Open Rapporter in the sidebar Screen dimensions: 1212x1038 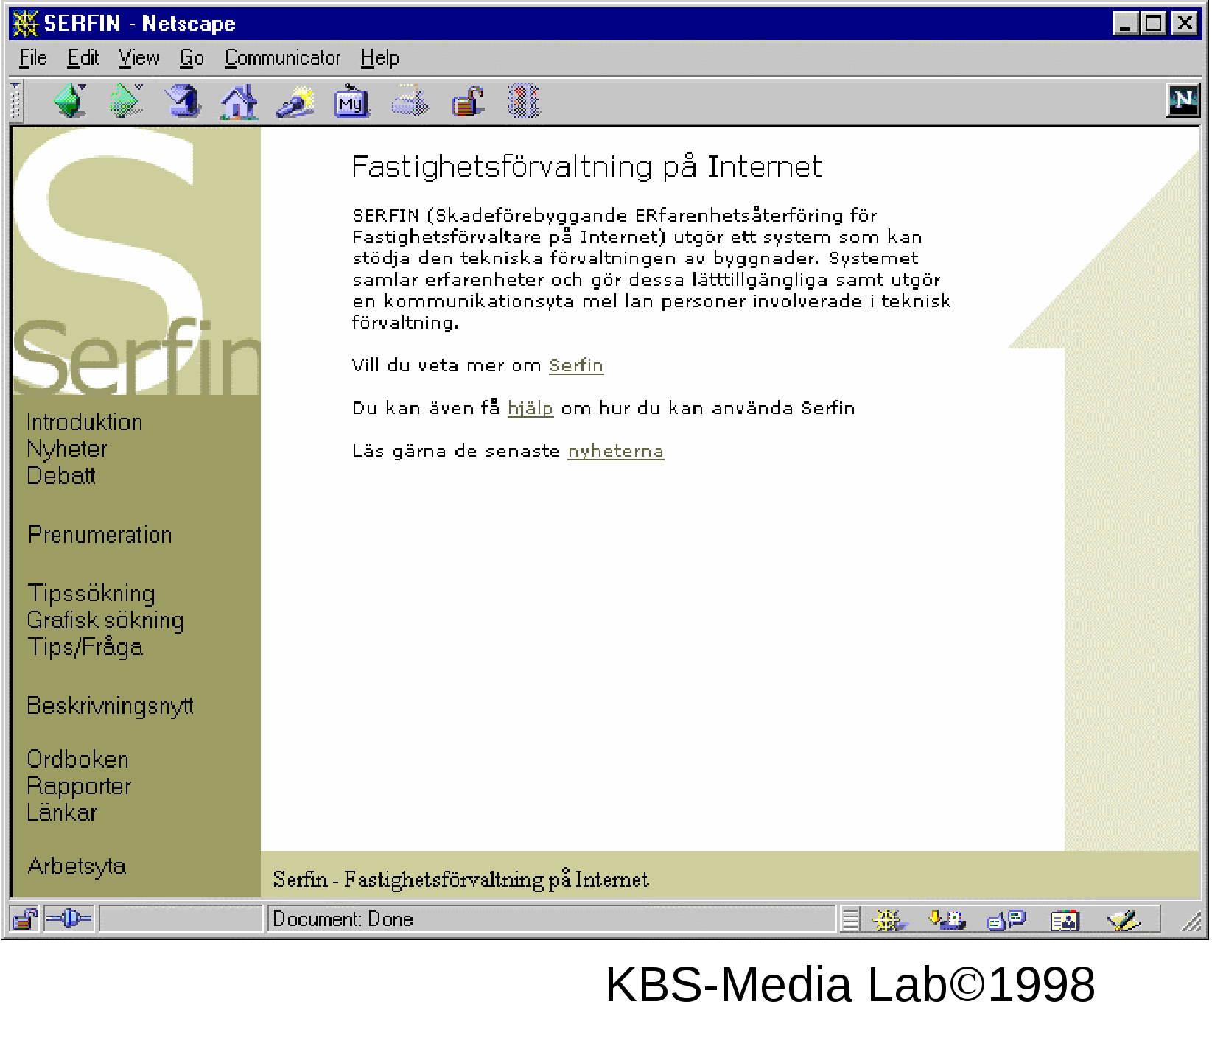tap(79, 786)
